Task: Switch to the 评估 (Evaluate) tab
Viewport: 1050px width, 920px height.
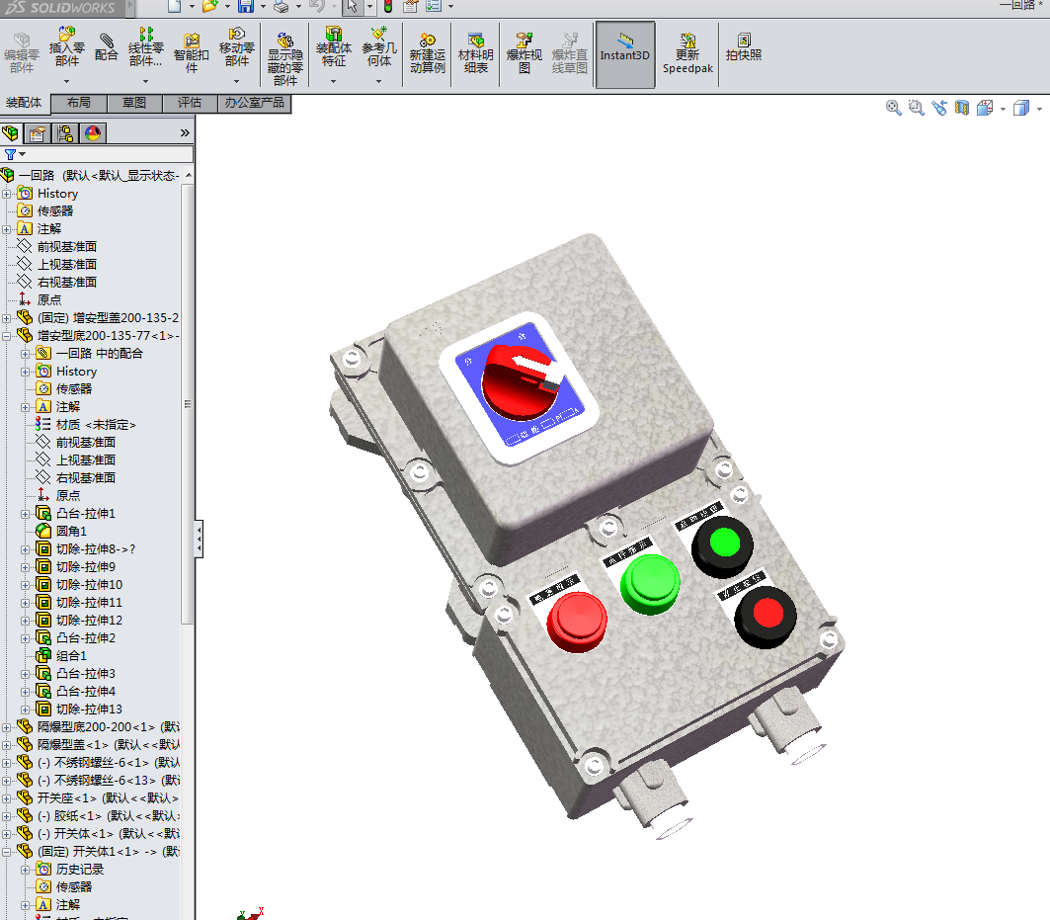Action: pos(190,103)
